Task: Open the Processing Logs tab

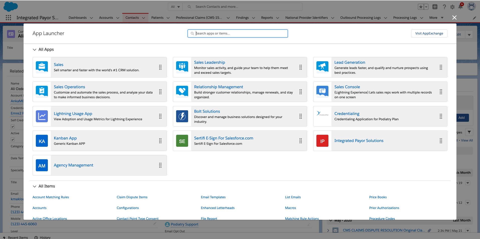Action: (x=405, y=17)
